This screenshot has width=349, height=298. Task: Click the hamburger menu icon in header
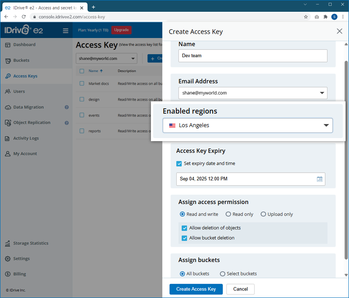point(65,31)
